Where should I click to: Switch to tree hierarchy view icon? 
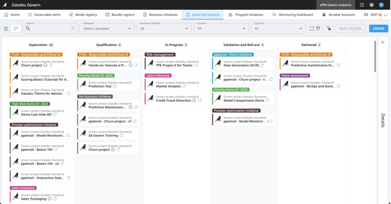[x=6, y=28]
